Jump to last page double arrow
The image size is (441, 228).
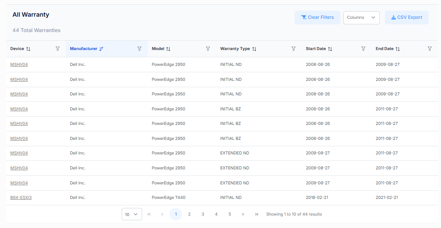point(256,214)
